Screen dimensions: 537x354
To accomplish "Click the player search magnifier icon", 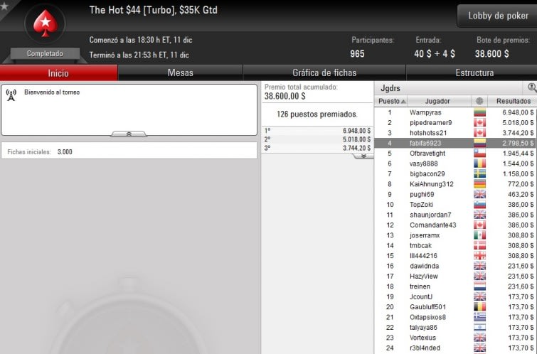I will pos(532,87).
